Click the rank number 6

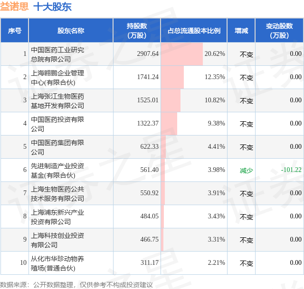(25, 170)
